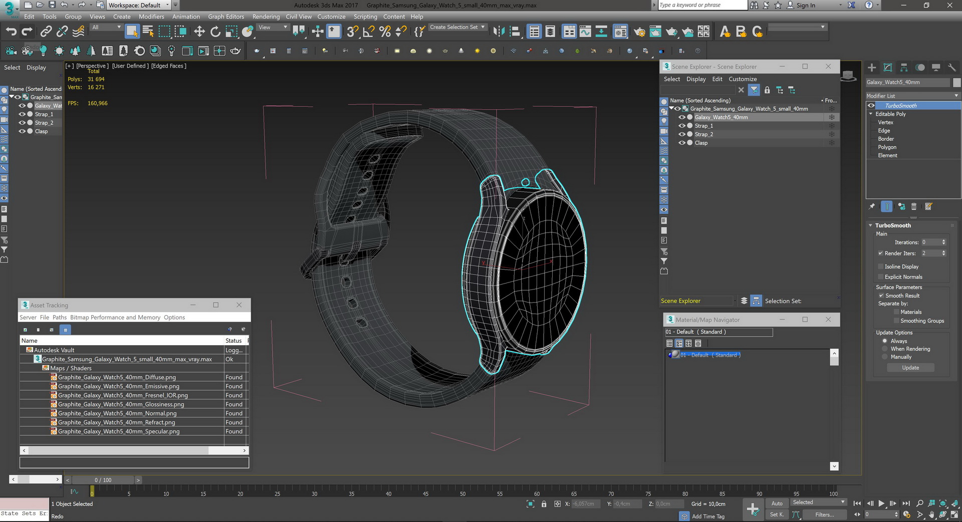Select the Manually update radio option
This screenshot has height=522, width=962.
tap(885, 357)
